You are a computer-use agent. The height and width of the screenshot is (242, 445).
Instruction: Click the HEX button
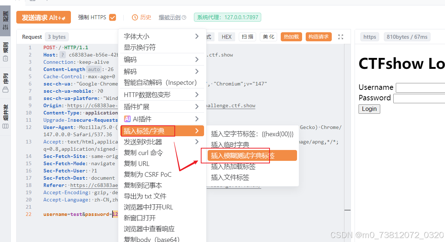(x=226, y=37)
